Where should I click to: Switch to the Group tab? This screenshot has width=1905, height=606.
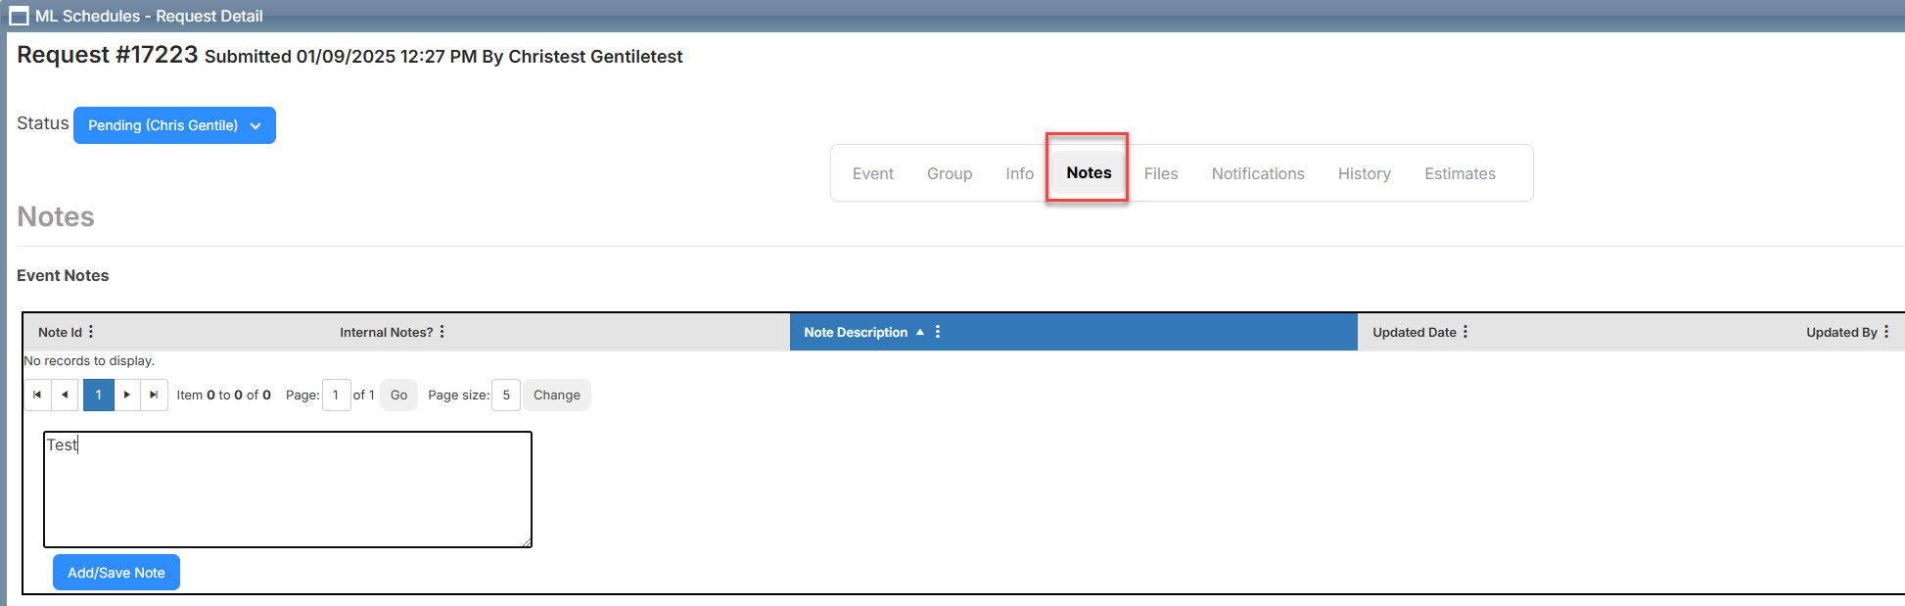pyautogui.click(x=950, y=173)
